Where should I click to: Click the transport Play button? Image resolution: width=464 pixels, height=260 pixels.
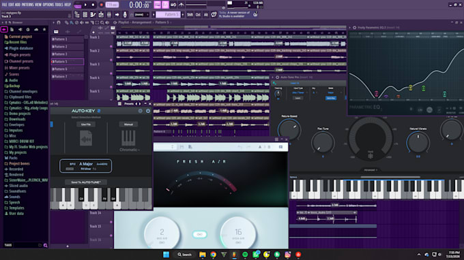pos(85,5)
